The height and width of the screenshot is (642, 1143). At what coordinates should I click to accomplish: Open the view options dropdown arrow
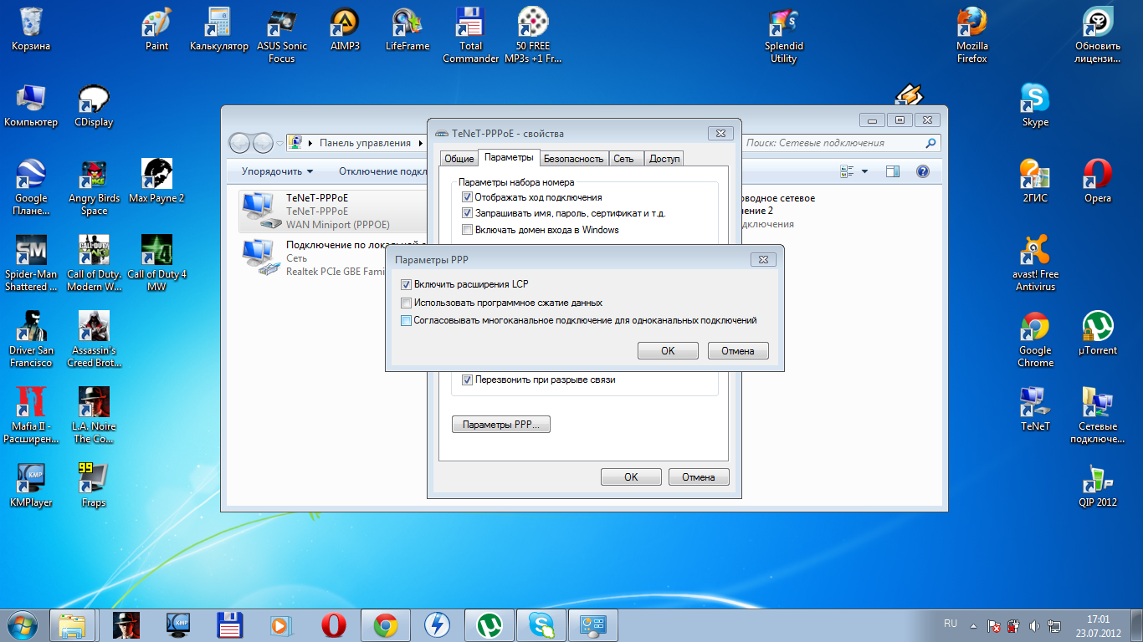coord(865,171)
